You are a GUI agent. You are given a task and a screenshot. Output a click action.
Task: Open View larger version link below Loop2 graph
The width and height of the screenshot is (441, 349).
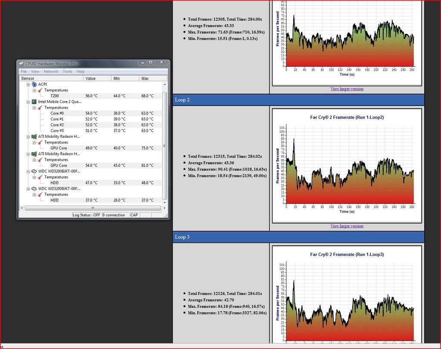347,226
